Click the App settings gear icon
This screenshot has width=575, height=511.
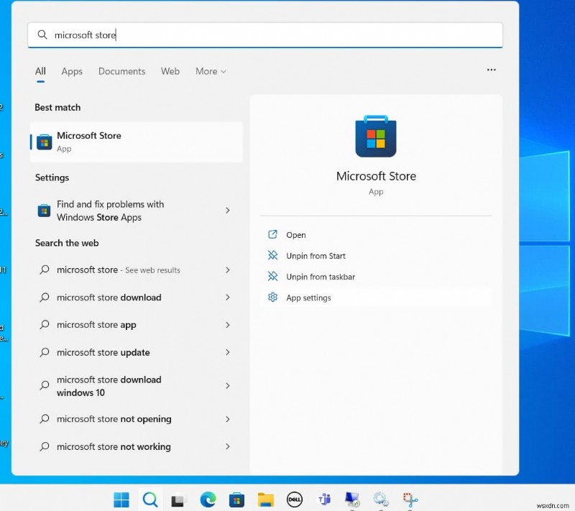coord(273,298)
